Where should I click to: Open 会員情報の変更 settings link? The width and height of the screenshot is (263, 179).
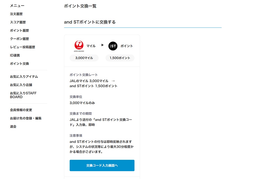[21, 110]
